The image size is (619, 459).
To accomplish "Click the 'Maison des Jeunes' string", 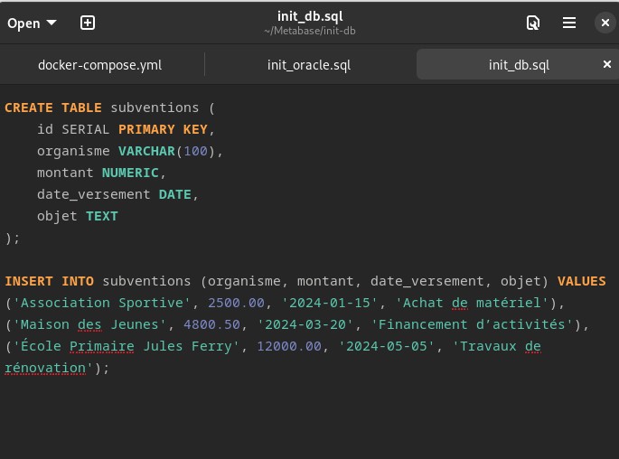I will 92,324.
